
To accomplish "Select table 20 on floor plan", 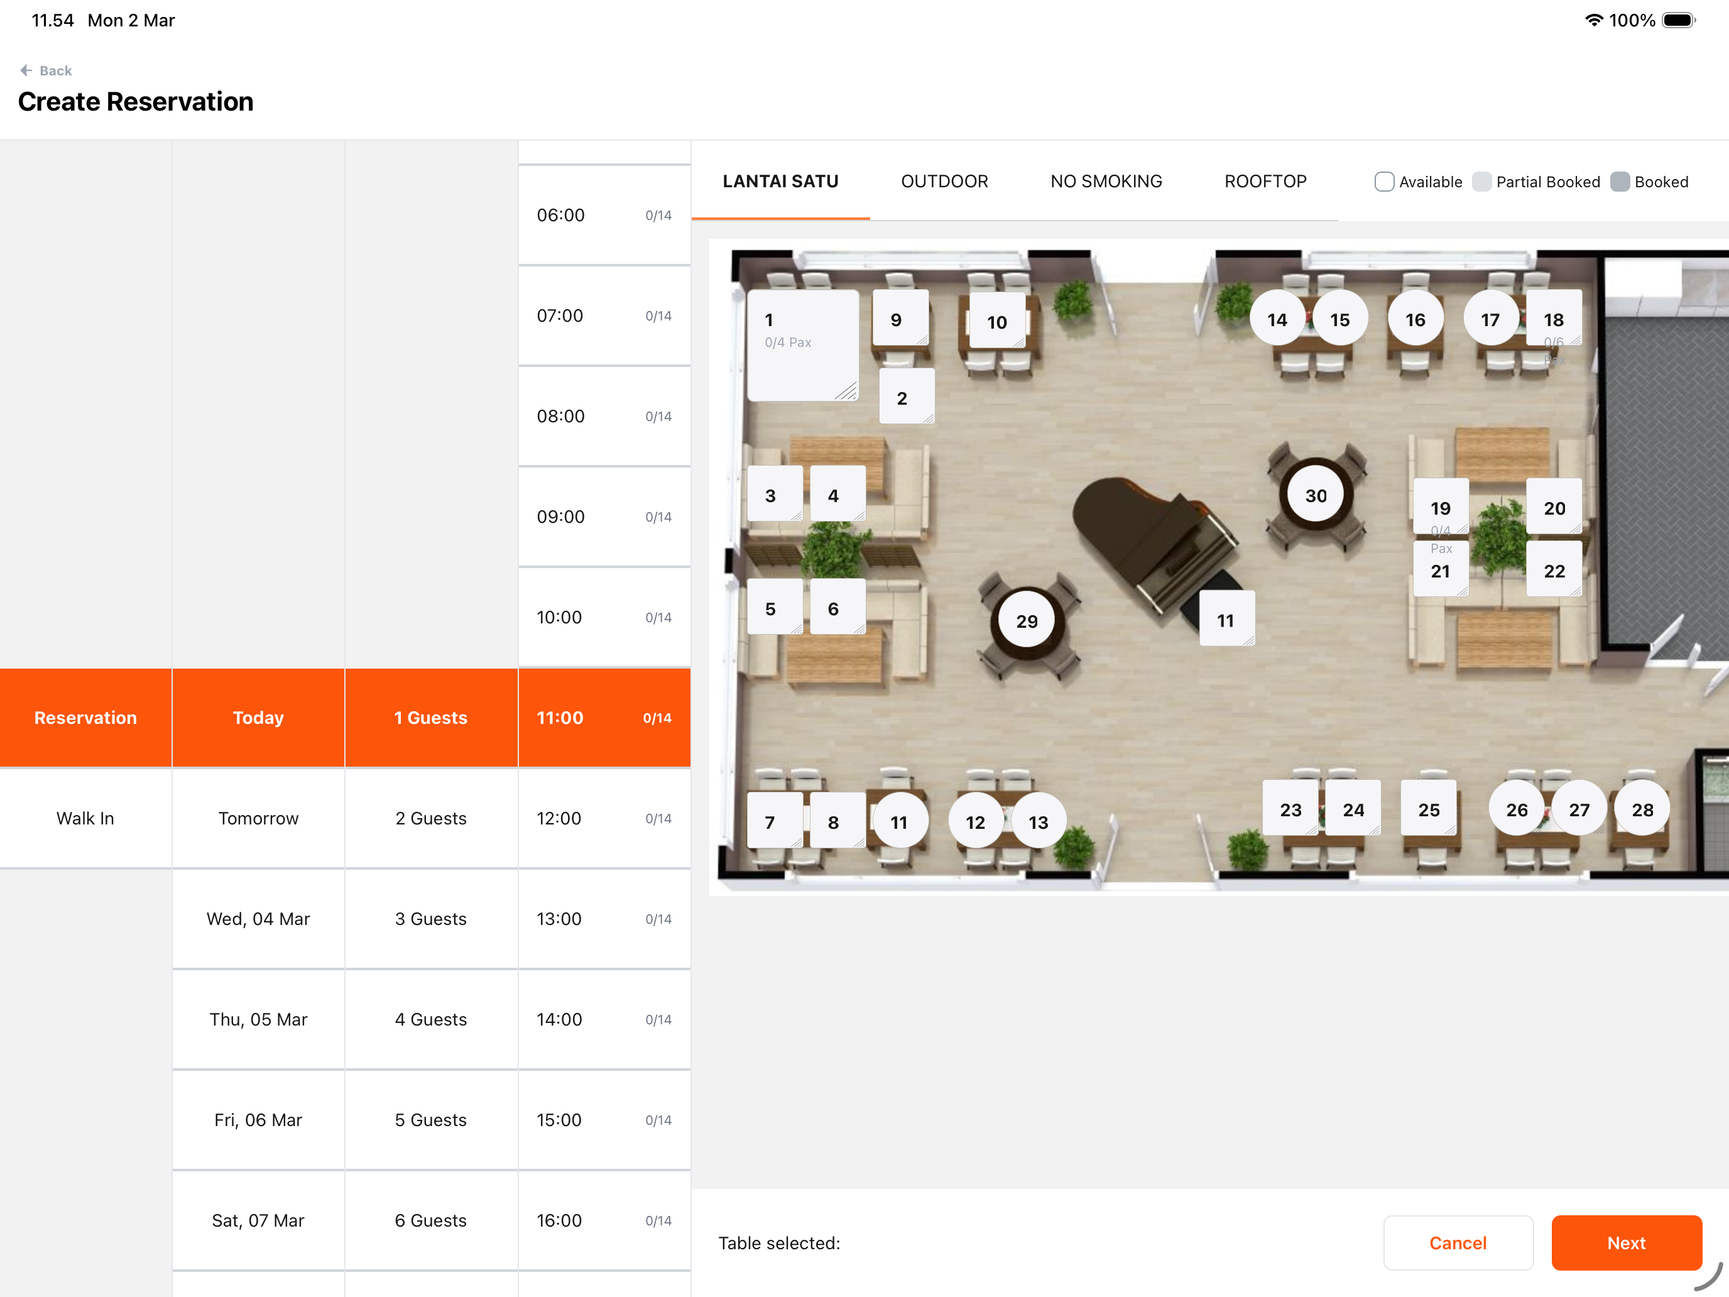I will click(x=1554, y=506).
